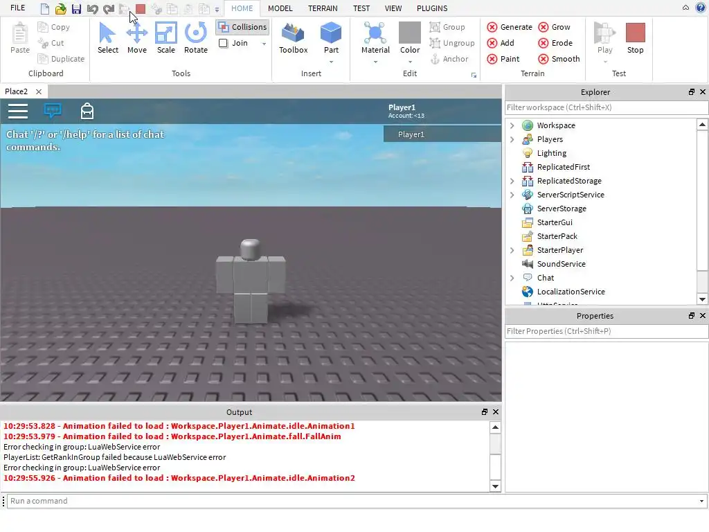Pick the Rotate tool
The width and height of the screenshot is (709, 532).
point(196,38)
